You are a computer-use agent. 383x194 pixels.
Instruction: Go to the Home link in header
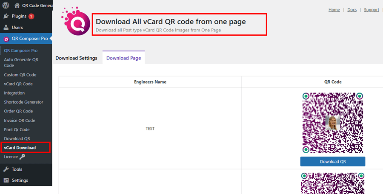[334, 10]
